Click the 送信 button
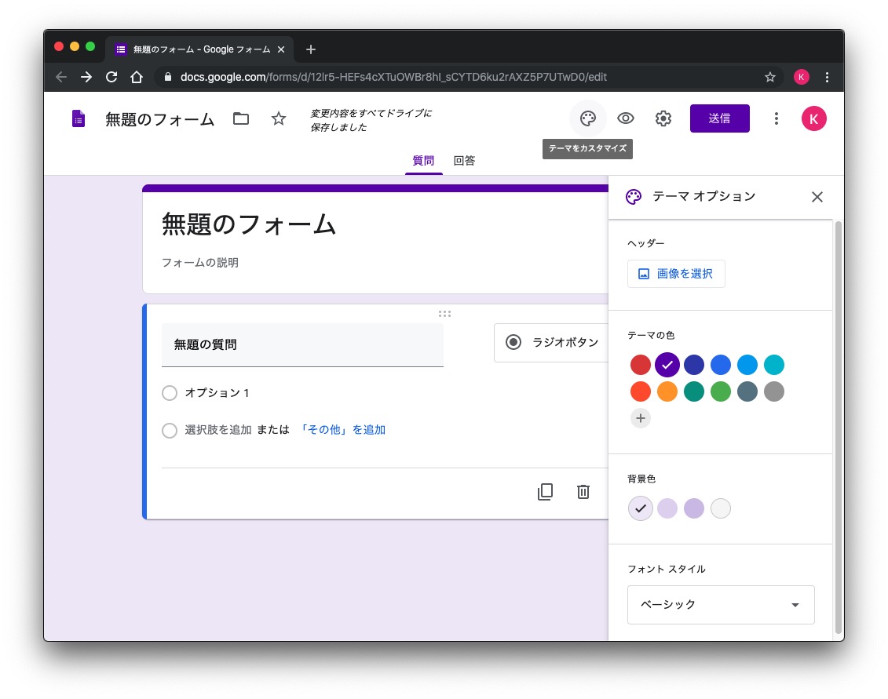This screenshot has height=699, width=888. tap(719, 118)
